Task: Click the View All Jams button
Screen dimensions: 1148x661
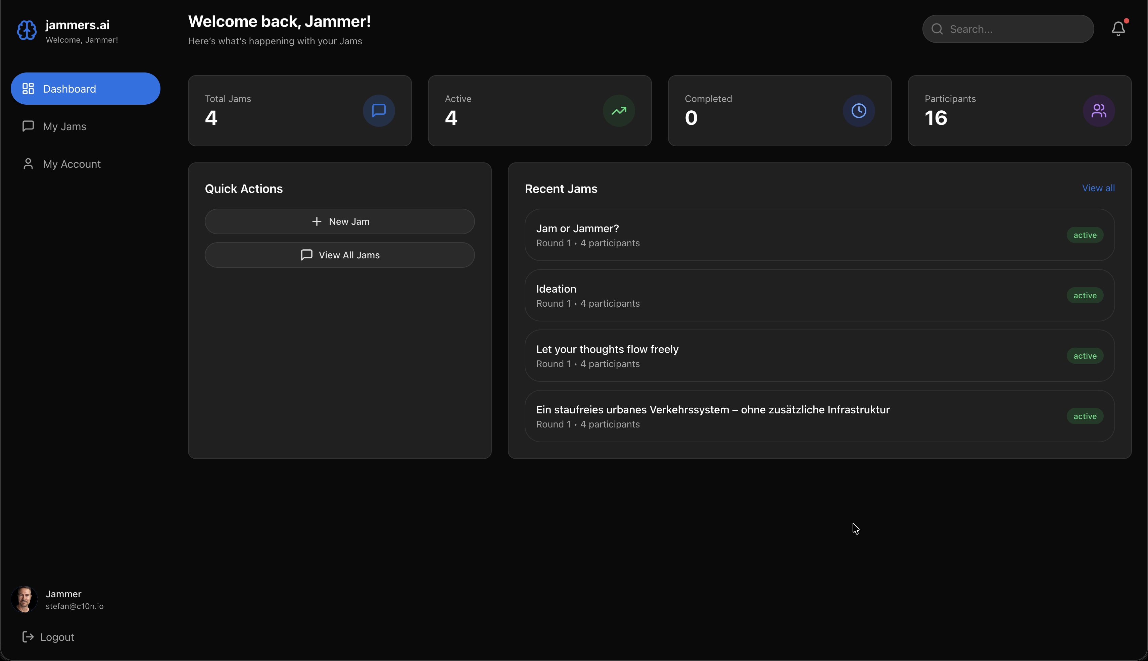Action: 340,255
